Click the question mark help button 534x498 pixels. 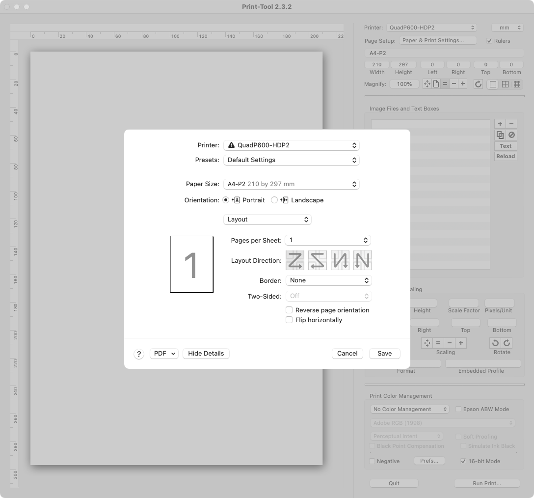(139, 354)
